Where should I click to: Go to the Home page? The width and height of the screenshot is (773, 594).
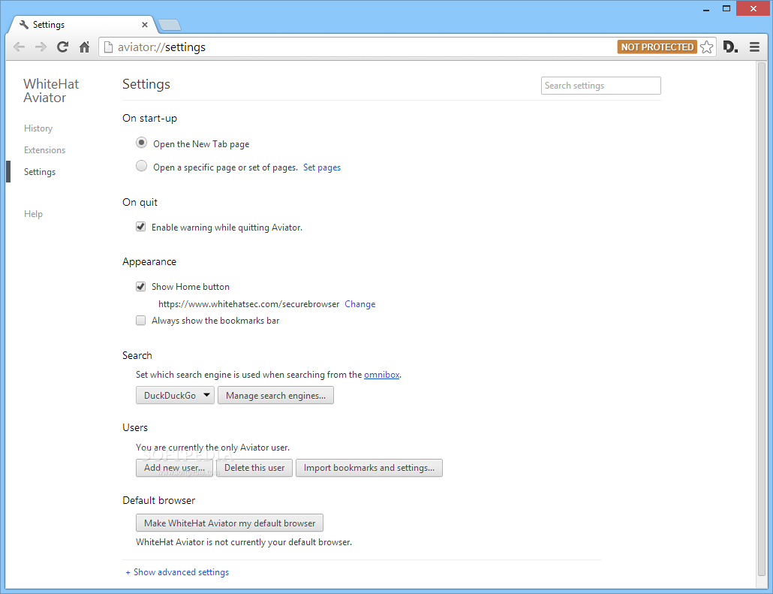pyautogui.click(x=84, y=47)
